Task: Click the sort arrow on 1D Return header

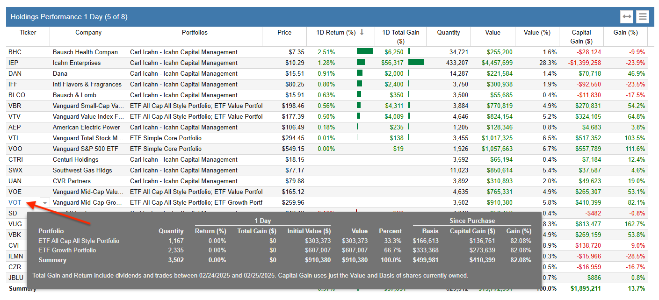Action: [x=362, y=33]
